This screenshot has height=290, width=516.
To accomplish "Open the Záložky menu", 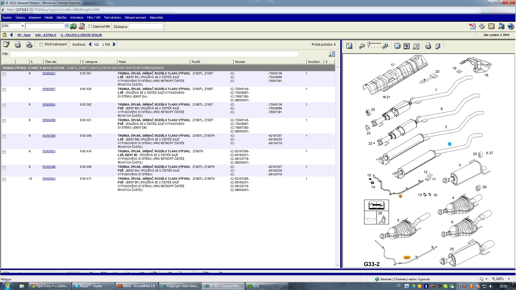I will [61, 18].
